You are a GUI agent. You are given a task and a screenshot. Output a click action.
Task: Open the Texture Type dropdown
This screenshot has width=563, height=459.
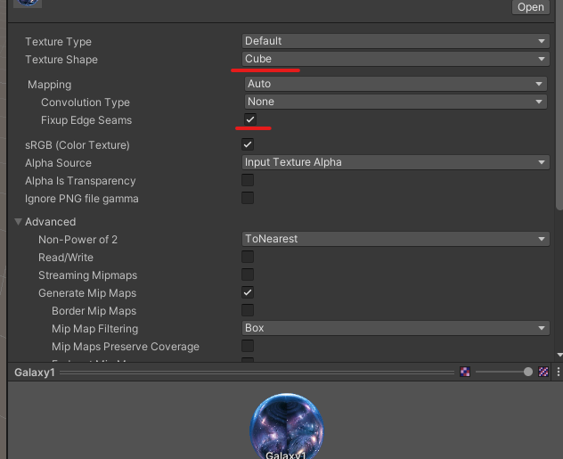[x=396, y=41]
